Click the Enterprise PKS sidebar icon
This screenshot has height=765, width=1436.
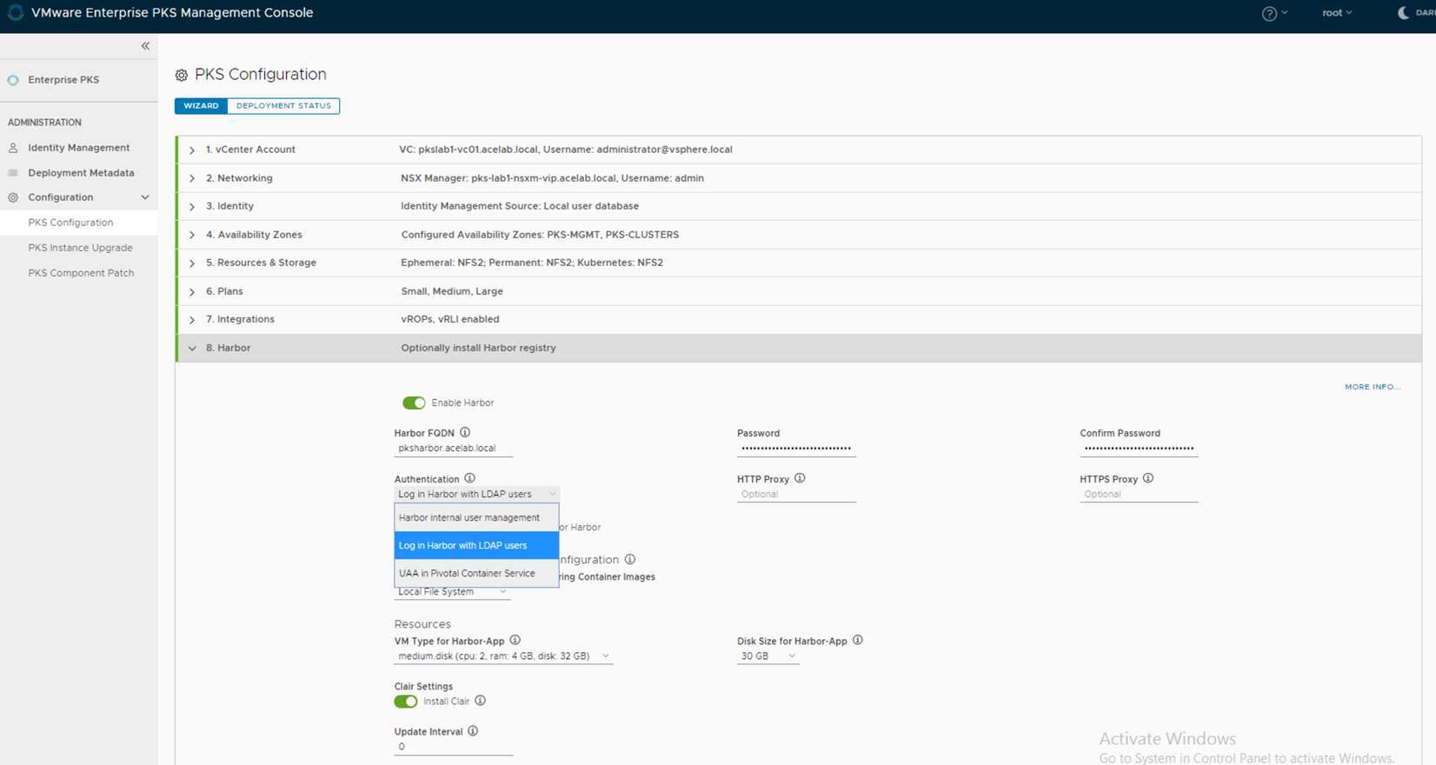click(13, 80)
